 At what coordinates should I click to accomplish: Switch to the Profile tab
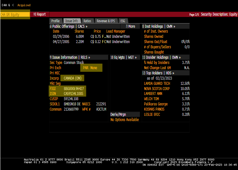tap(55, 21)
